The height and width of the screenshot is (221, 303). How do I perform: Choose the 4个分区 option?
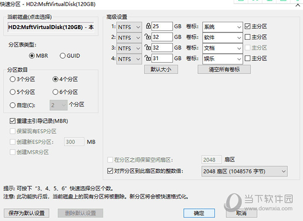[65, 79]
